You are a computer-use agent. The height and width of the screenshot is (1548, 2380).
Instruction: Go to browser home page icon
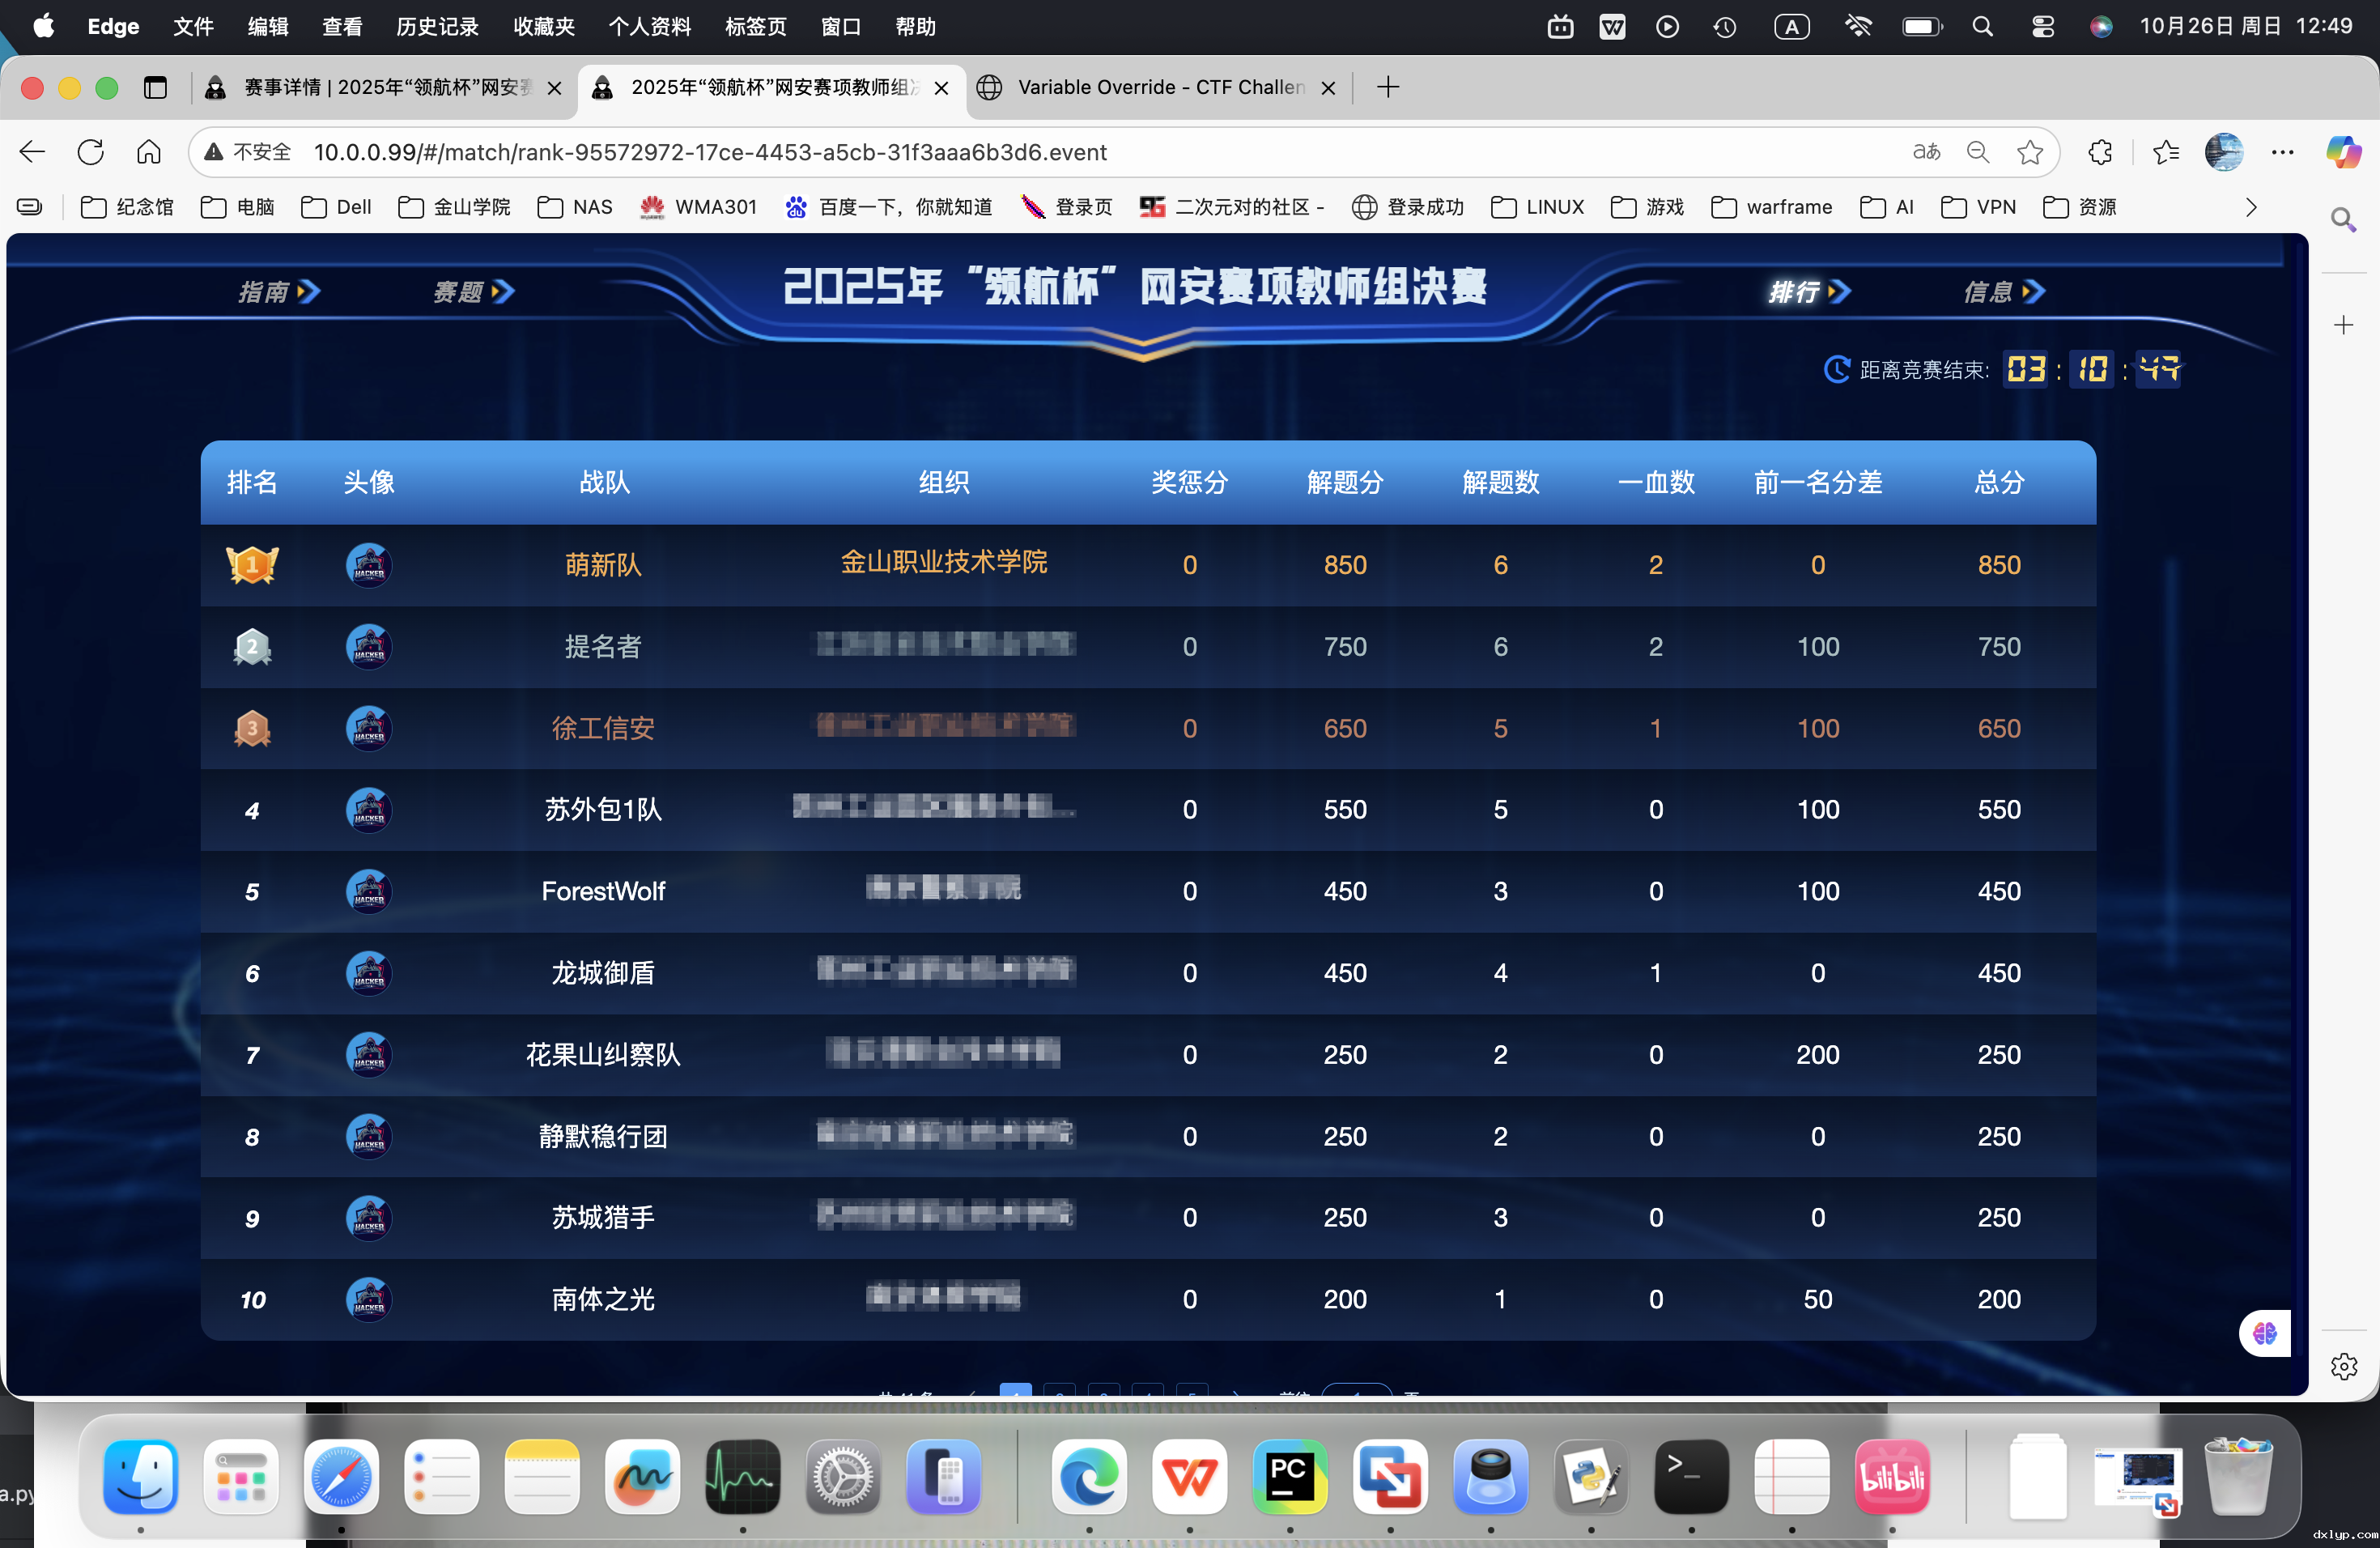tap(149, 152)
